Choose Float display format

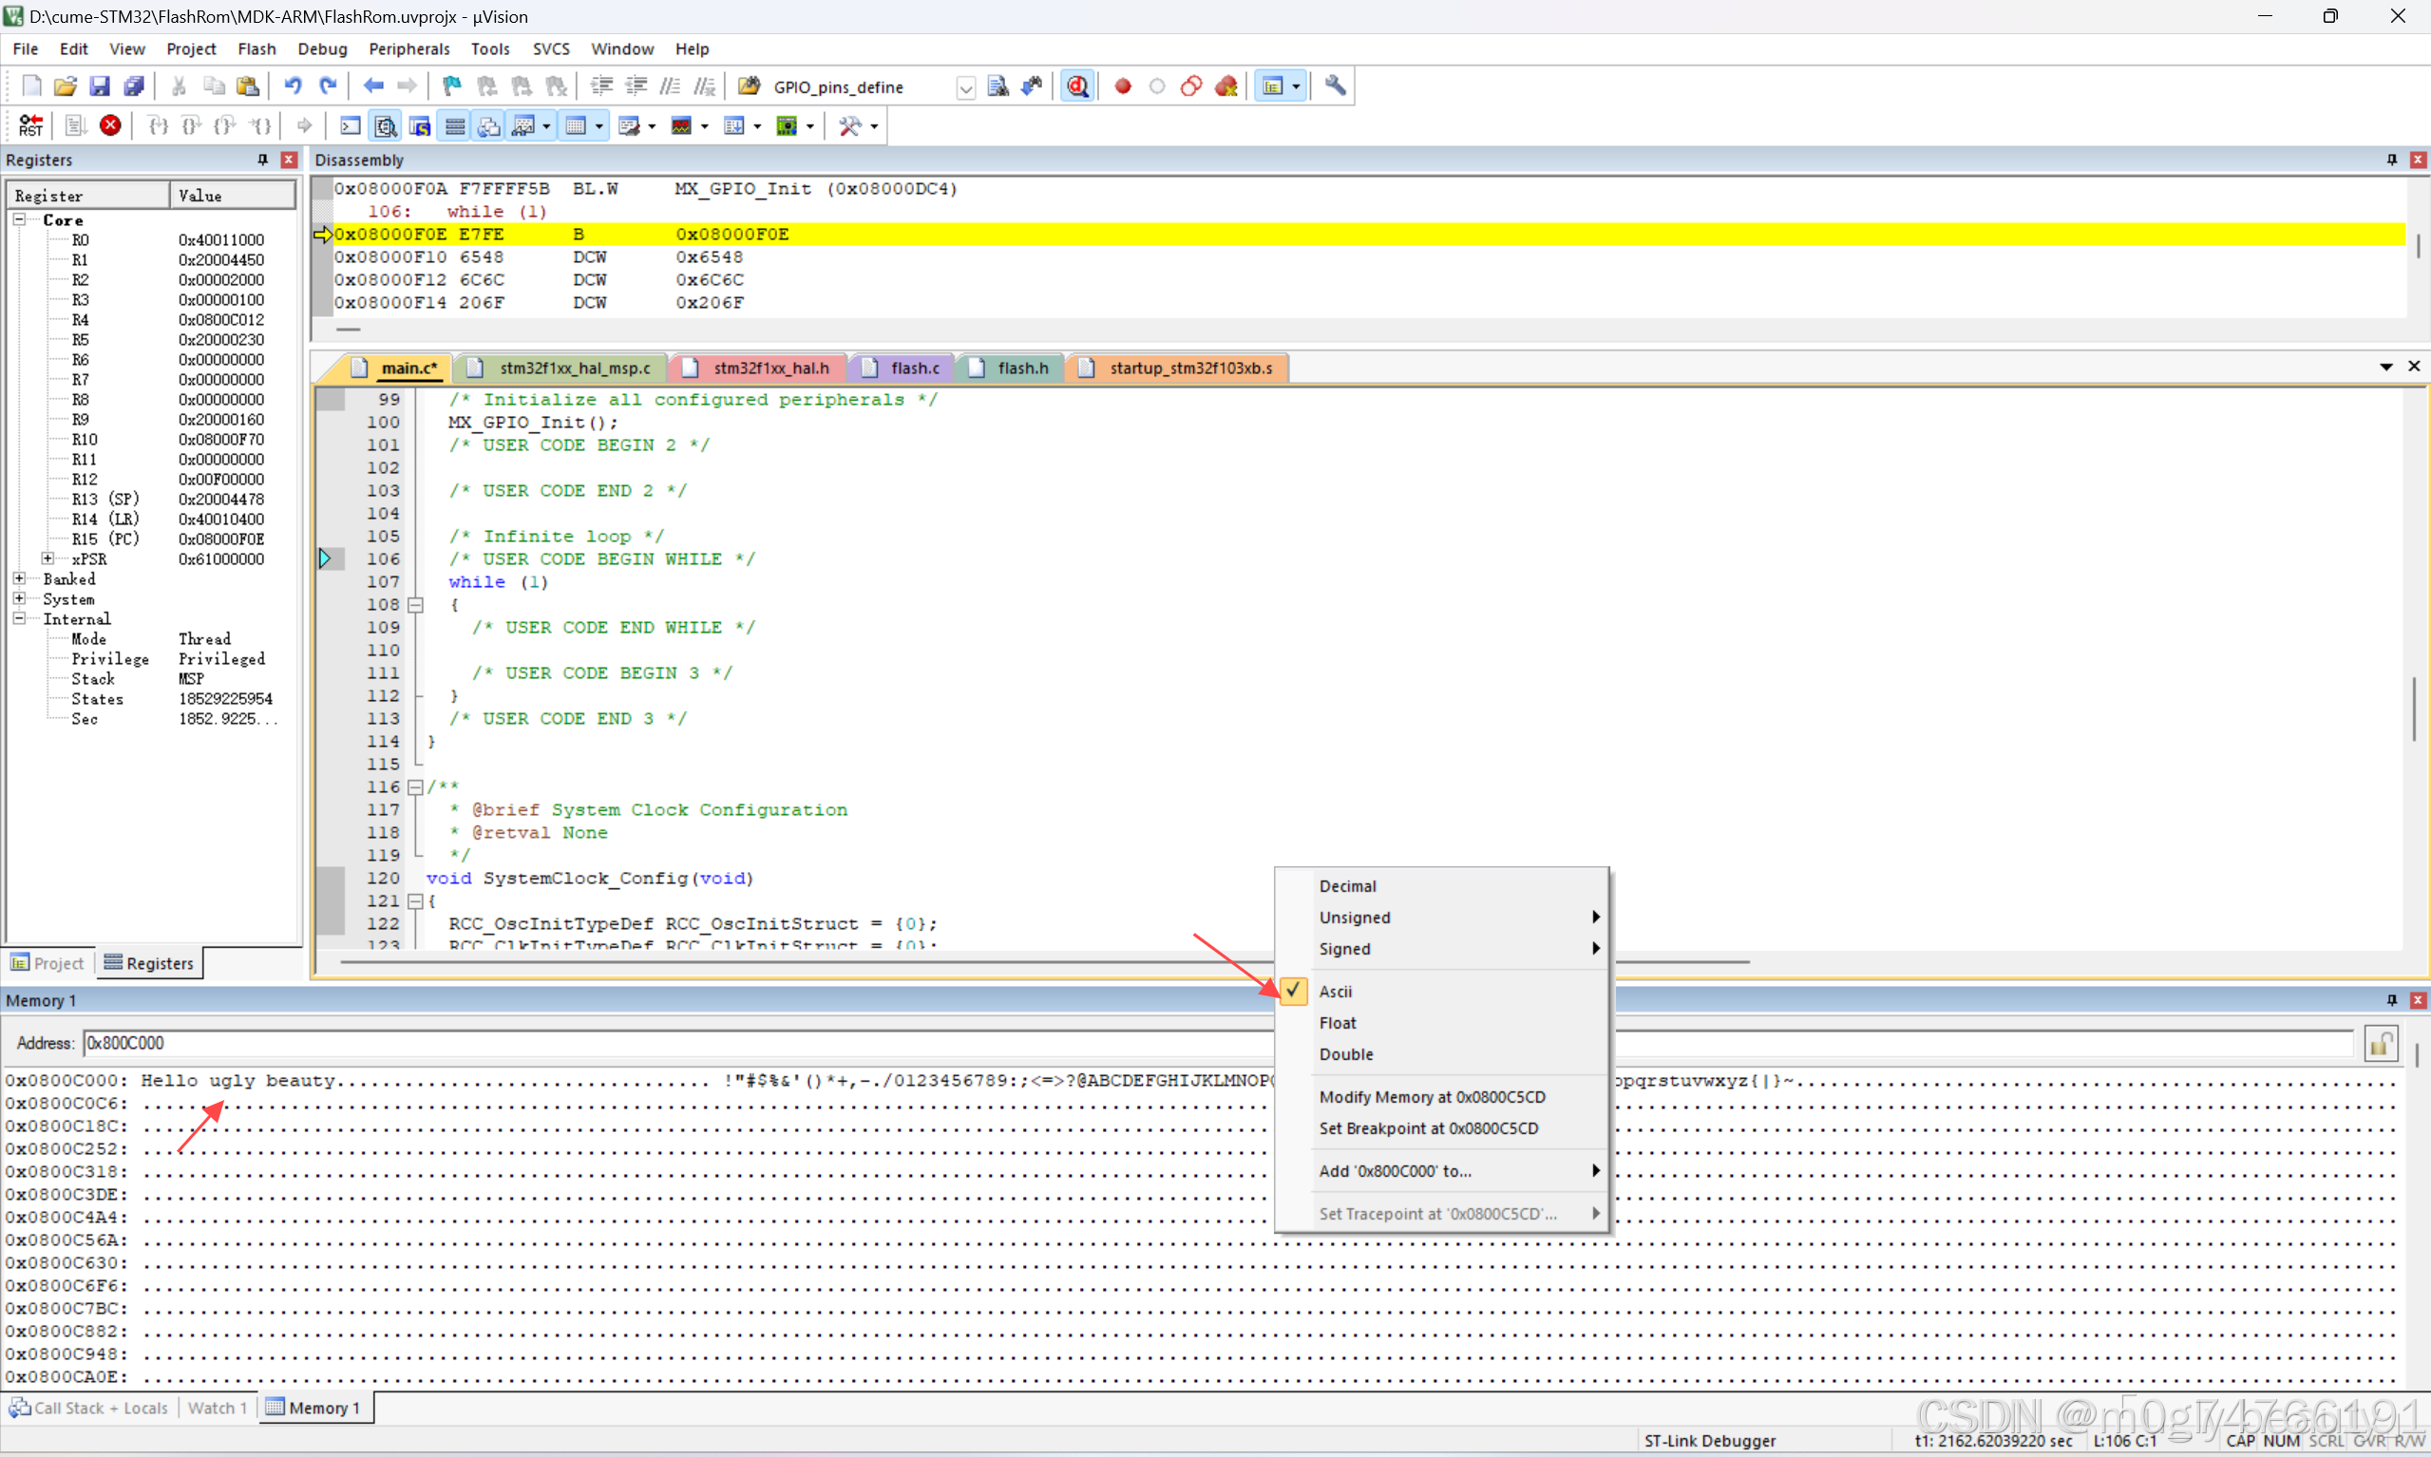1338,1023
